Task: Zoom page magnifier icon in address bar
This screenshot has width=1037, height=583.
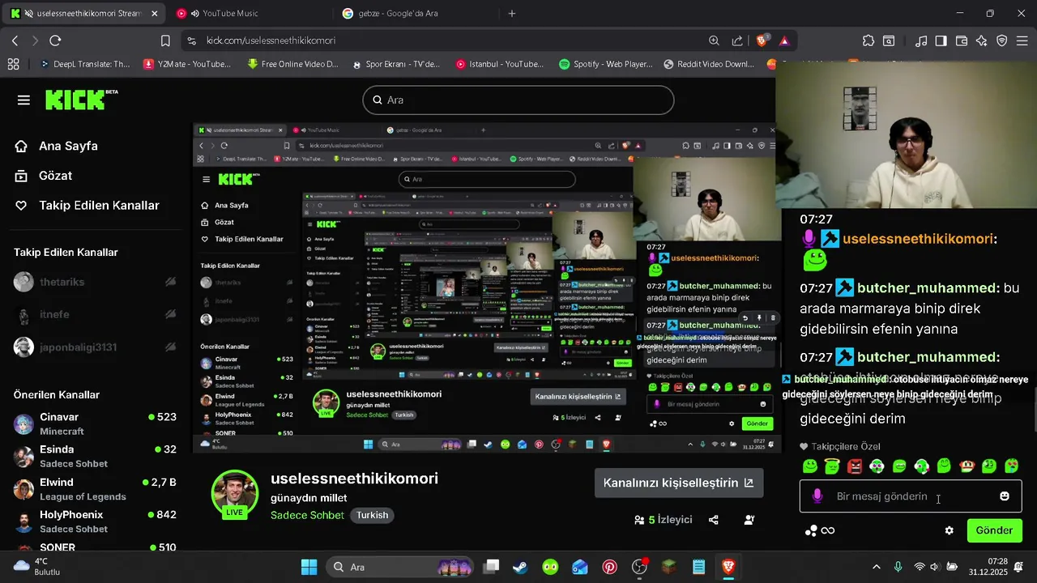Action: [x=714, y=40]
